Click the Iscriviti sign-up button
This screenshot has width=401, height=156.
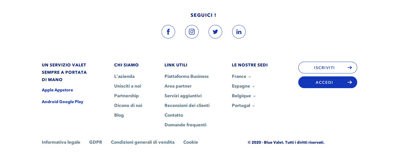(327, 68)
